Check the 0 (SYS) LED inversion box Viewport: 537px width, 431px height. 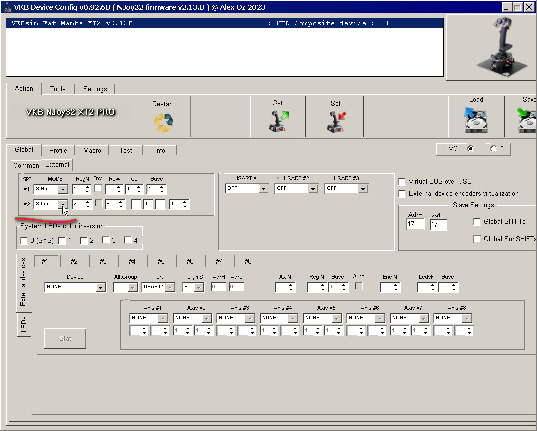click(24, 241)
